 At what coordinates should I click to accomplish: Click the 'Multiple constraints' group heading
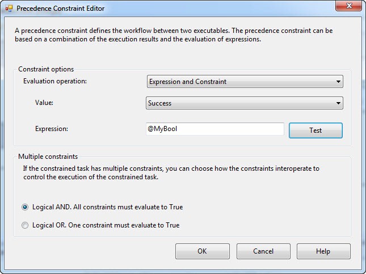coord(48,156)
